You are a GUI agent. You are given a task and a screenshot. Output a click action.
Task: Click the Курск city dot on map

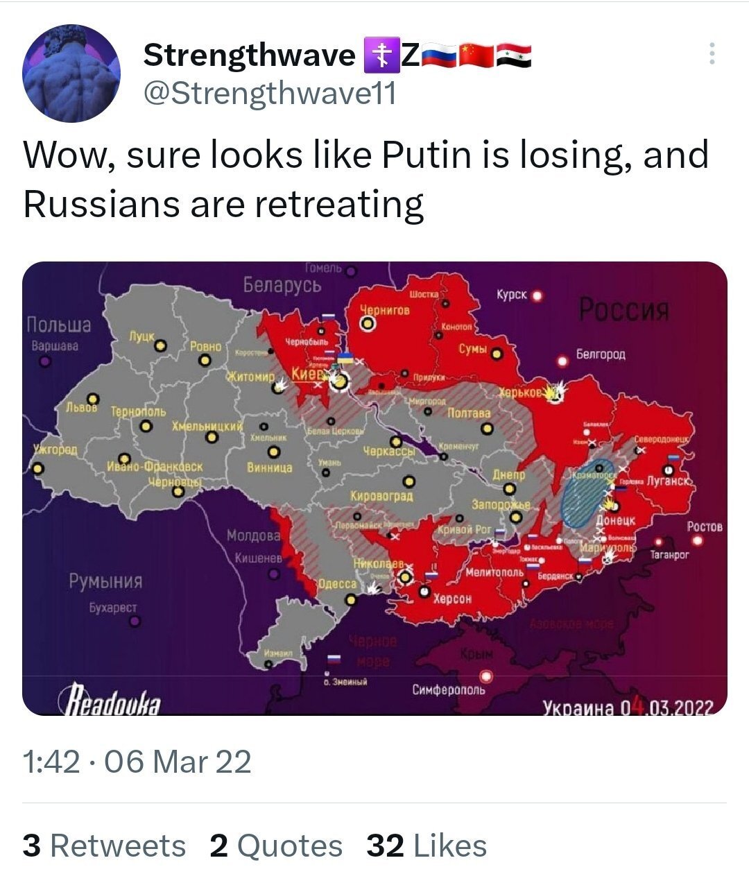tap(536, 296)
